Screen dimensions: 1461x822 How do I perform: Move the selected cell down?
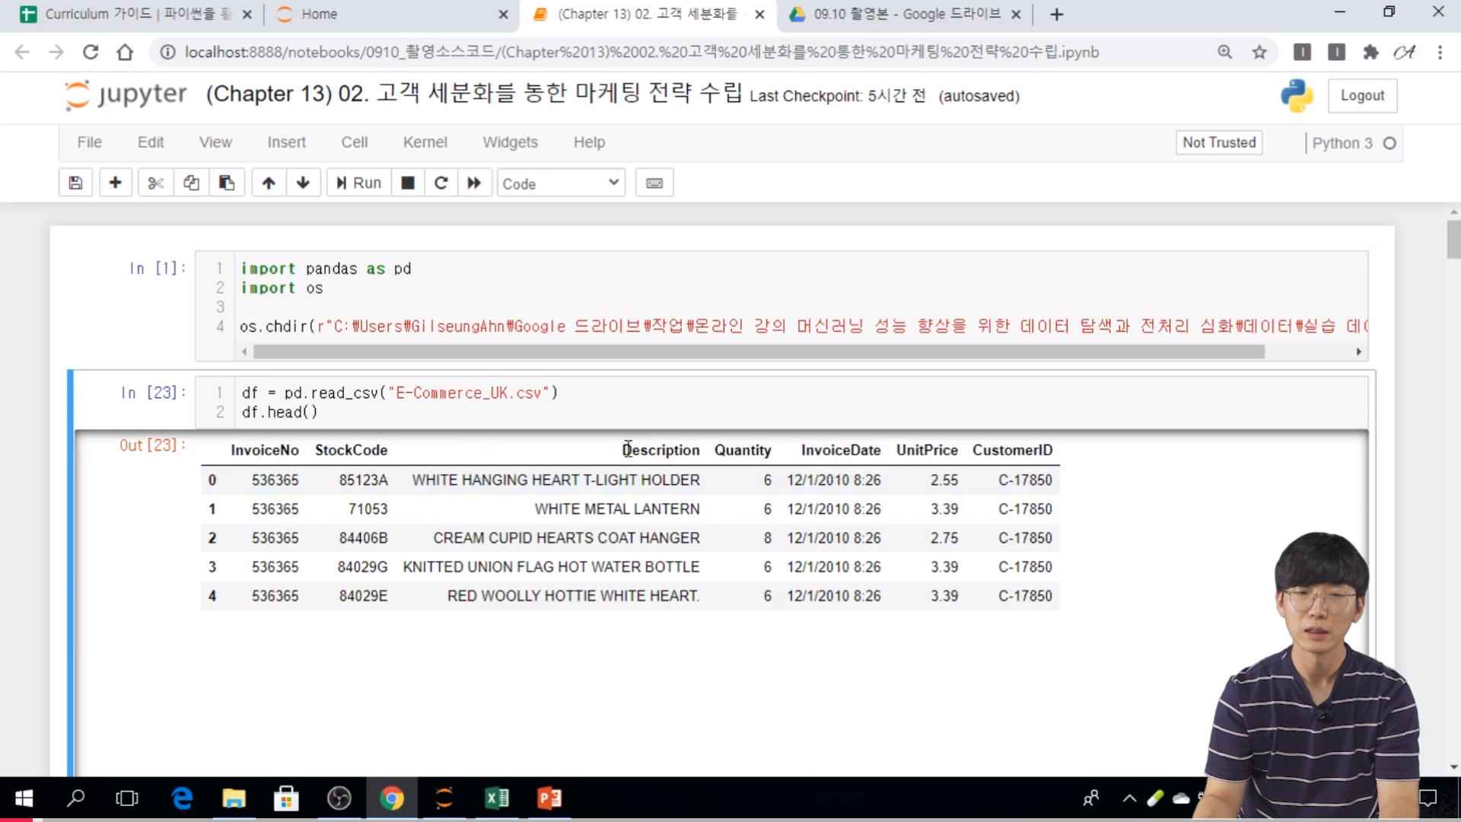click(303, 183)
